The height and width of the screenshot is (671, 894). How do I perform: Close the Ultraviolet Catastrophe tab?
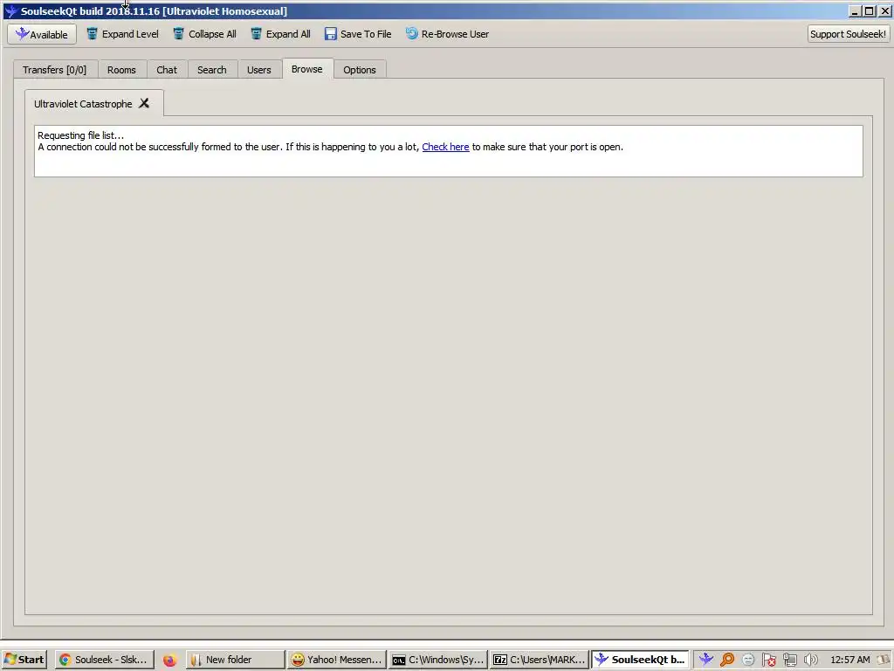click(144, 103)
